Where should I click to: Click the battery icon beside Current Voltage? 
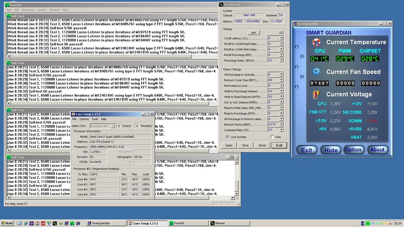316,94
